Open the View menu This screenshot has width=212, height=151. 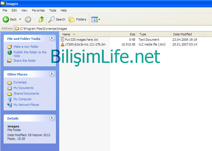click(24, 10)
